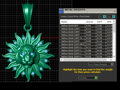Image resolution: width=120 pixels, height=90 pixels.
Task: Select the Yellow Gold 22KY:9KY row
Action: (x=86, y=44)
